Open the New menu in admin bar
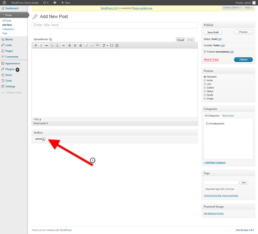 (x=66, y=3)
